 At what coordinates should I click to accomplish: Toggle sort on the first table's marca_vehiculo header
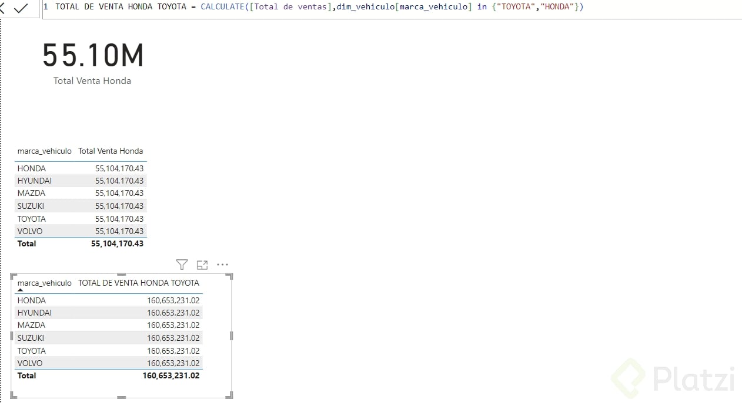(44, 151)
